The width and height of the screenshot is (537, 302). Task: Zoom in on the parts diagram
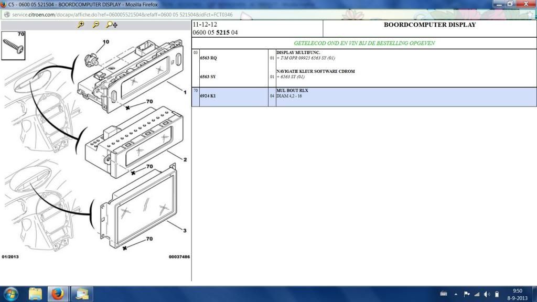coord(81,24)
